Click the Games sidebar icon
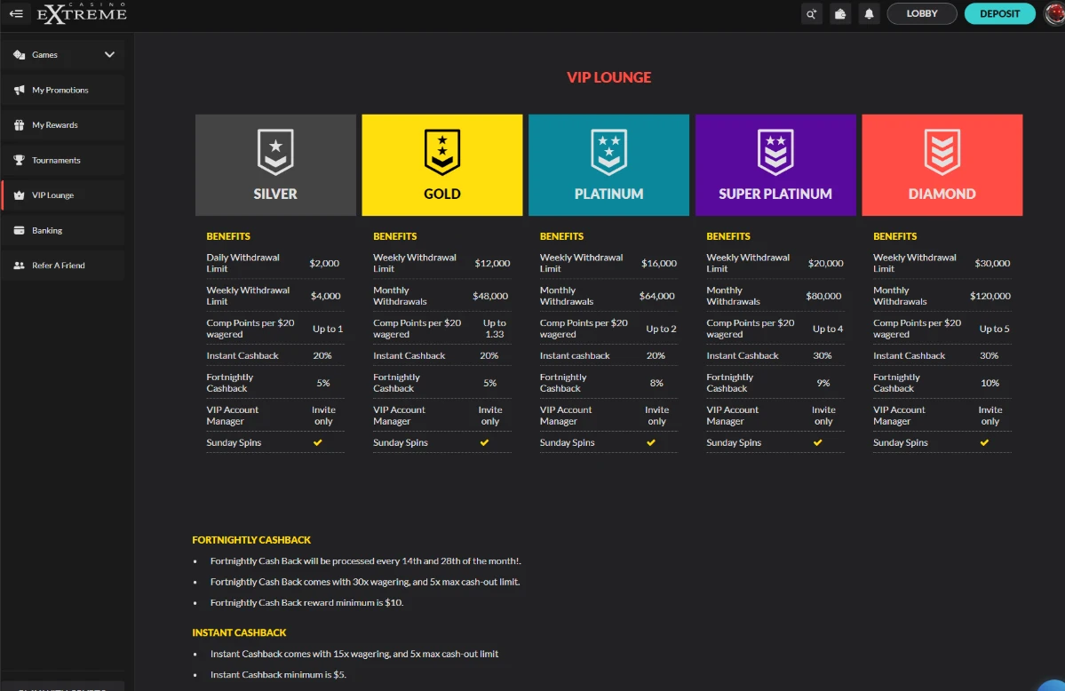The height and width of the screenshot is (691, 1065). coord(19,55)
